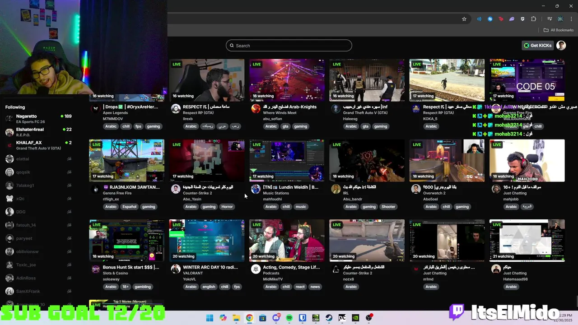Click the Abo5oel channel avatar
The width and height of the screenshot is (578, 325).
(416, 189)
